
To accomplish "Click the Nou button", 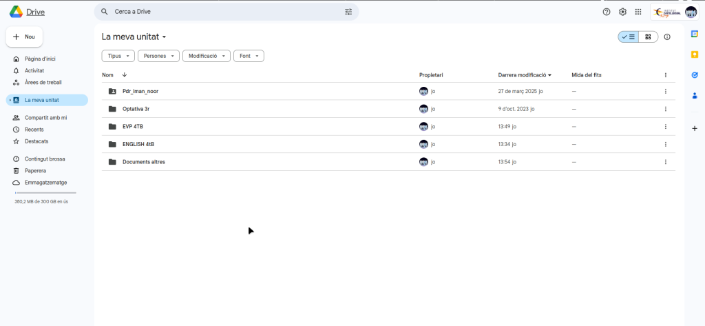I will 24,37.
